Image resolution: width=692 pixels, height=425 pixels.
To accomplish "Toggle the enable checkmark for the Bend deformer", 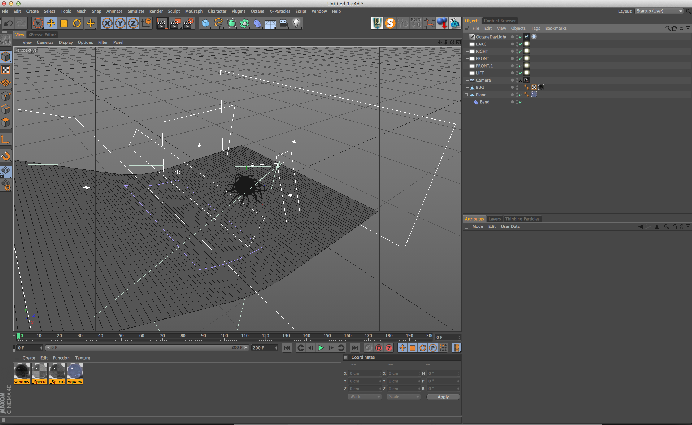I will pyautogui.click(x=521, y=102).
